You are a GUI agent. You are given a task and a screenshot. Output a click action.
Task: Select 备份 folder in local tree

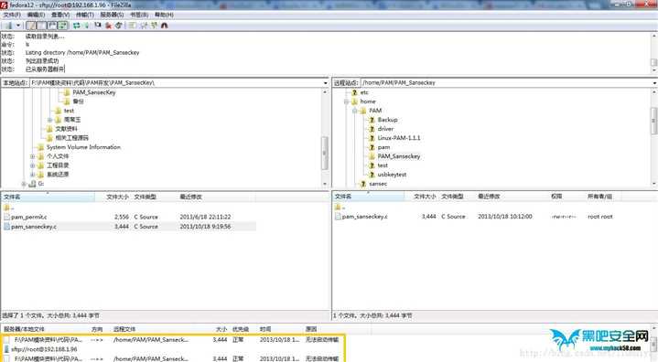coord(78,101)
